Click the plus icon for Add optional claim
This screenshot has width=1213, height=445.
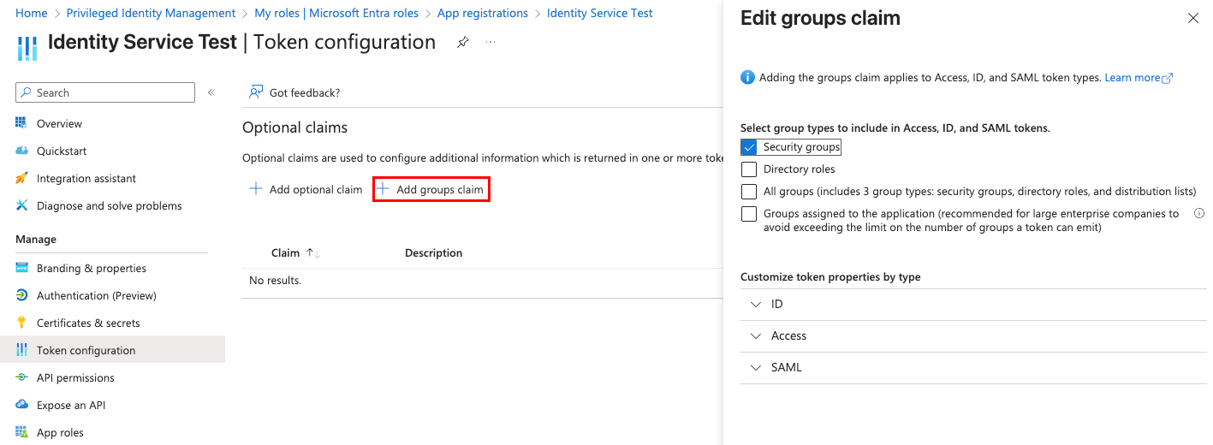point(256,189)
